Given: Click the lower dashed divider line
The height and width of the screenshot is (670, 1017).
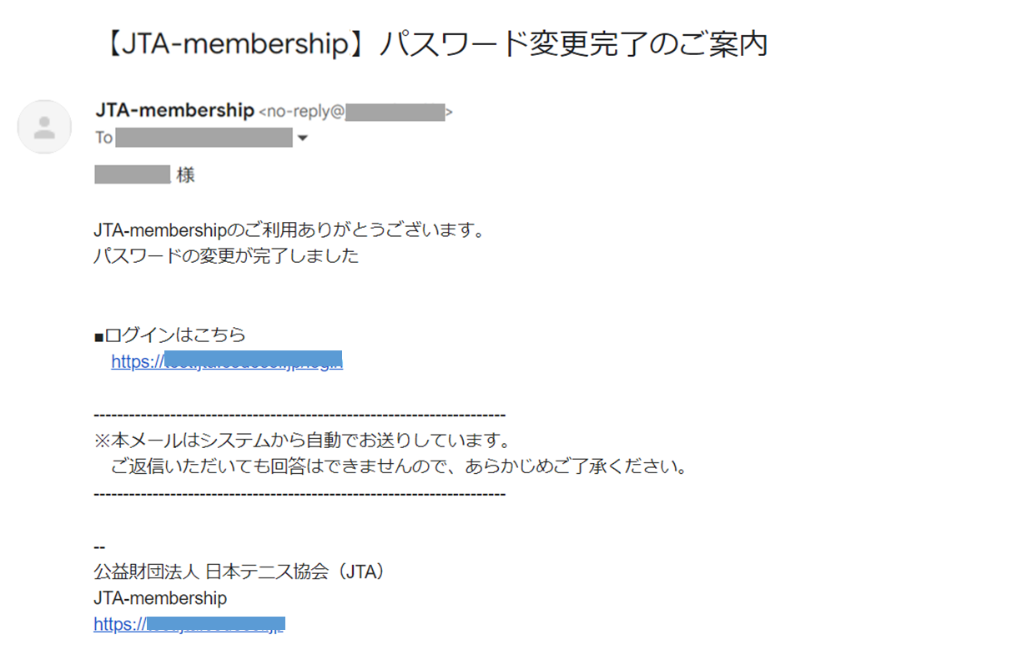Looking at the screenshot, I should point(300,494).
